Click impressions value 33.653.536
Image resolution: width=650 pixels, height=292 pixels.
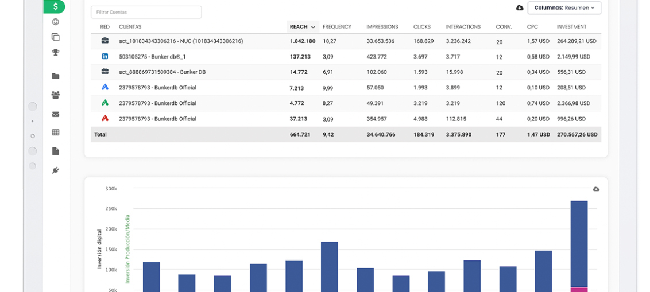[x=381, y=41]
